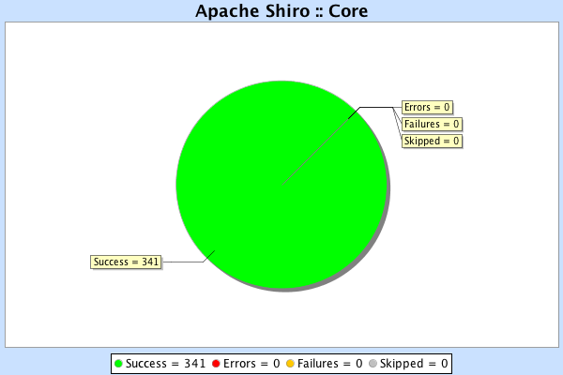Select the 'Errors = 0' pie label
The width and height of the screenshot is (563, 375).
click(x=427, y=107)
